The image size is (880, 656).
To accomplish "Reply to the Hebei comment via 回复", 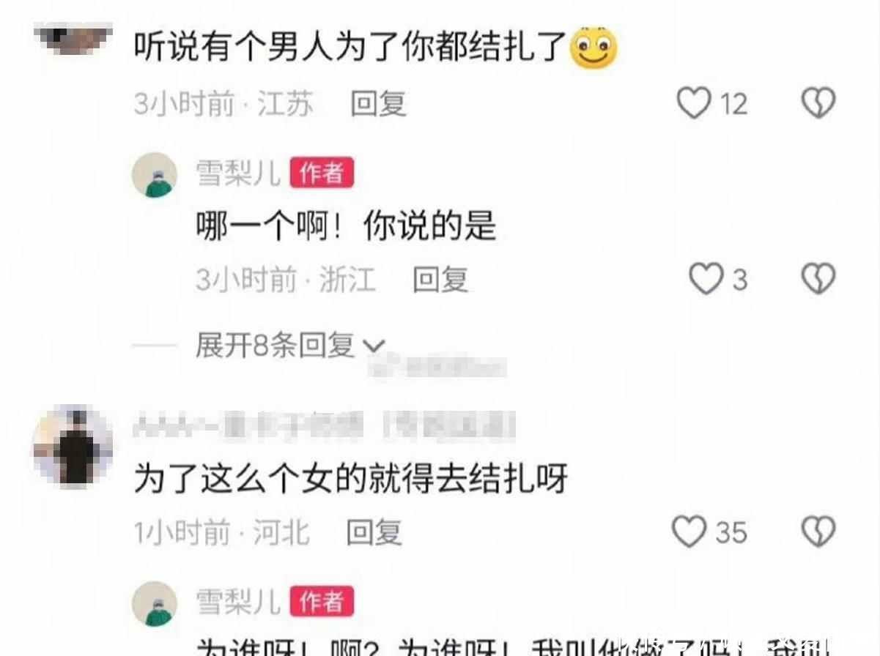I will click(374, 532).
